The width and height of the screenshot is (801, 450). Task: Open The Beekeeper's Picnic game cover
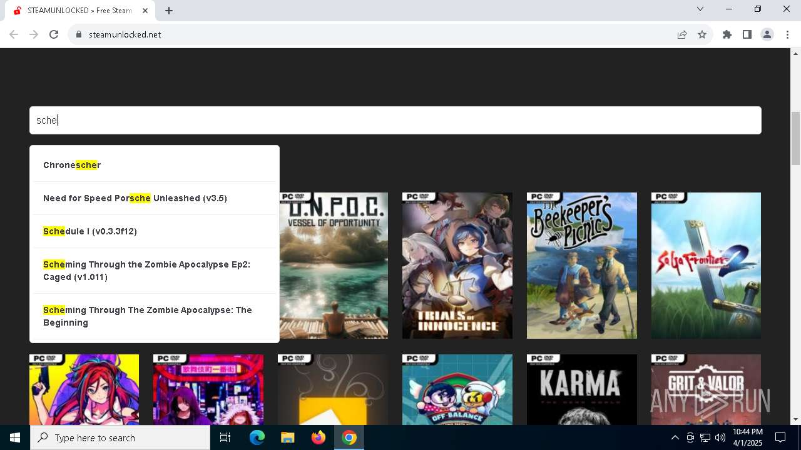582,266
